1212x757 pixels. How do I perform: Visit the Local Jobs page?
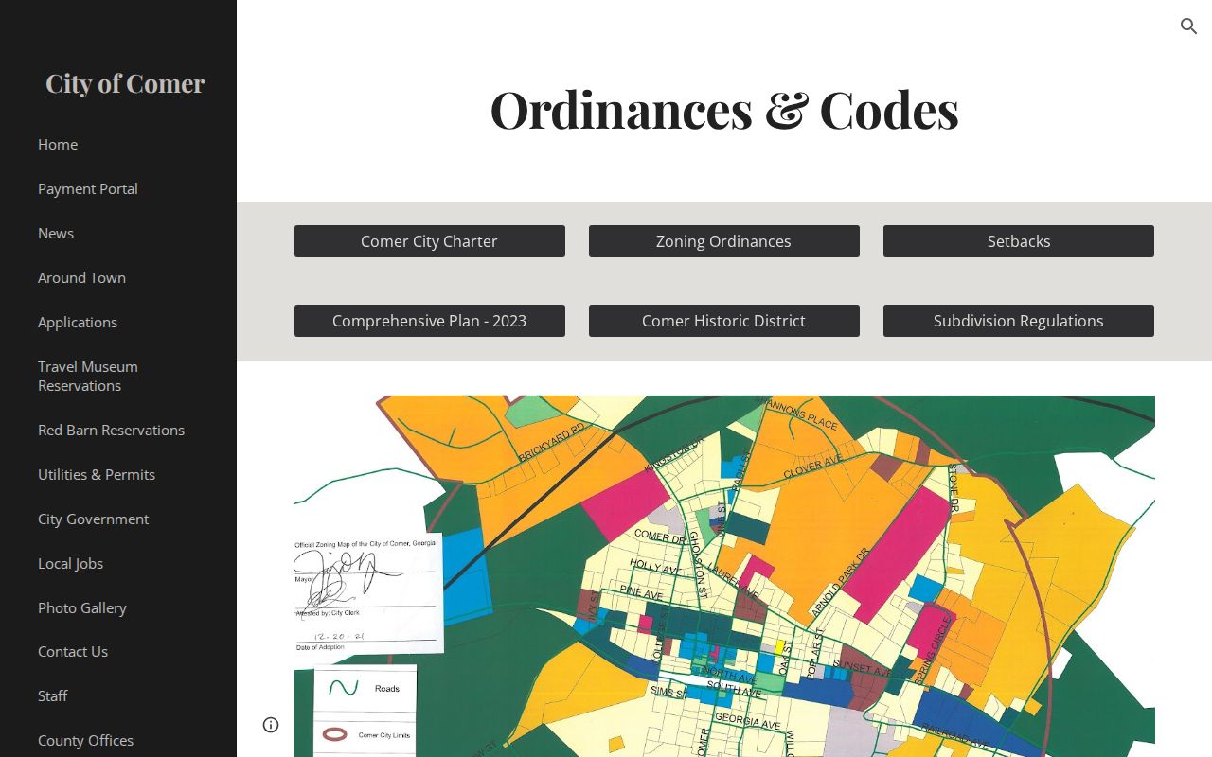(70, 563)
